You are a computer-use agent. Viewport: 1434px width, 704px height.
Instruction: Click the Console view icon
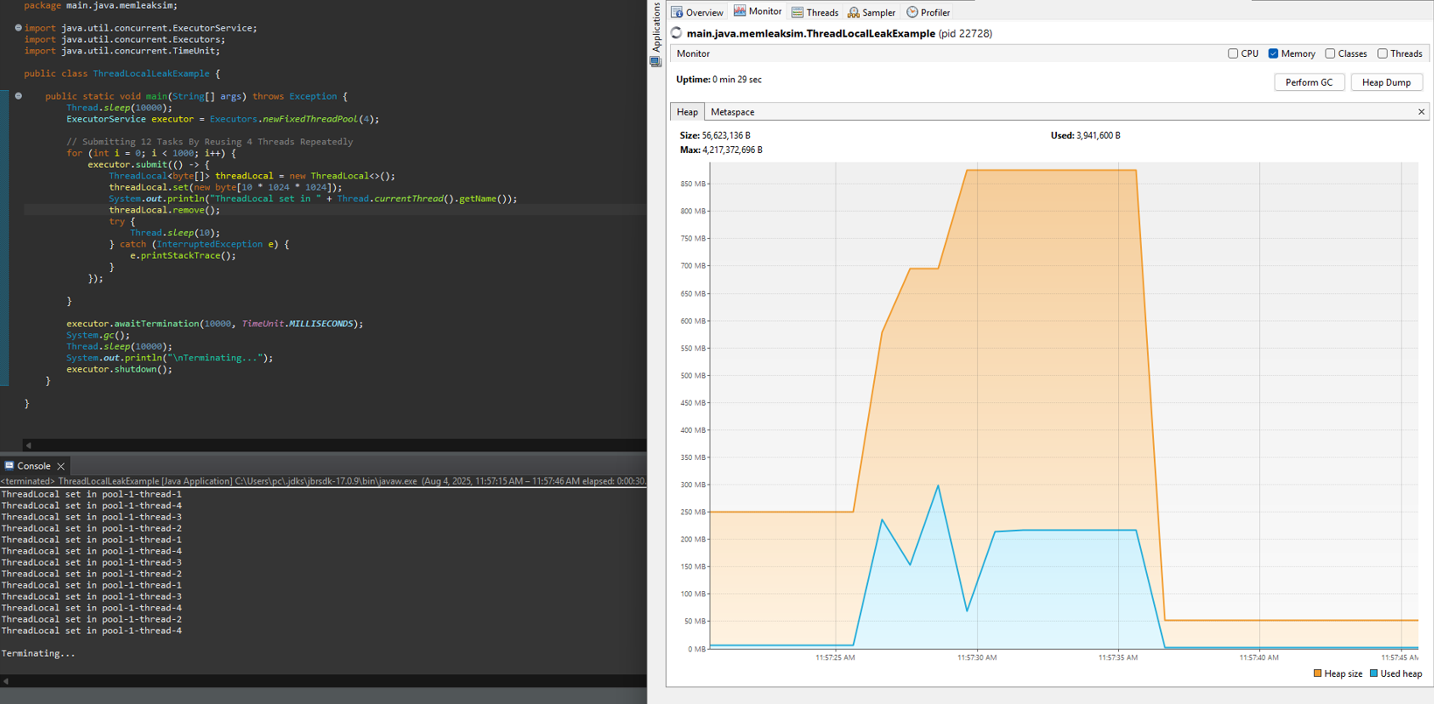tap(10, 466)
